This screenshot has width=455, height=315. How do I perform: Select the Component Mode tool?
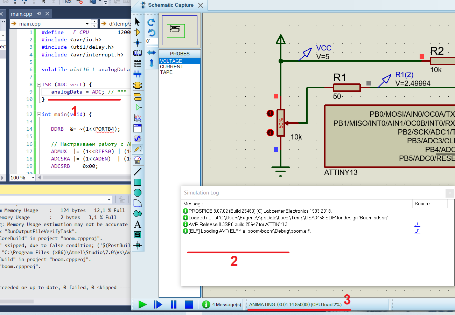pyautogui.click(x=138, y=32)
